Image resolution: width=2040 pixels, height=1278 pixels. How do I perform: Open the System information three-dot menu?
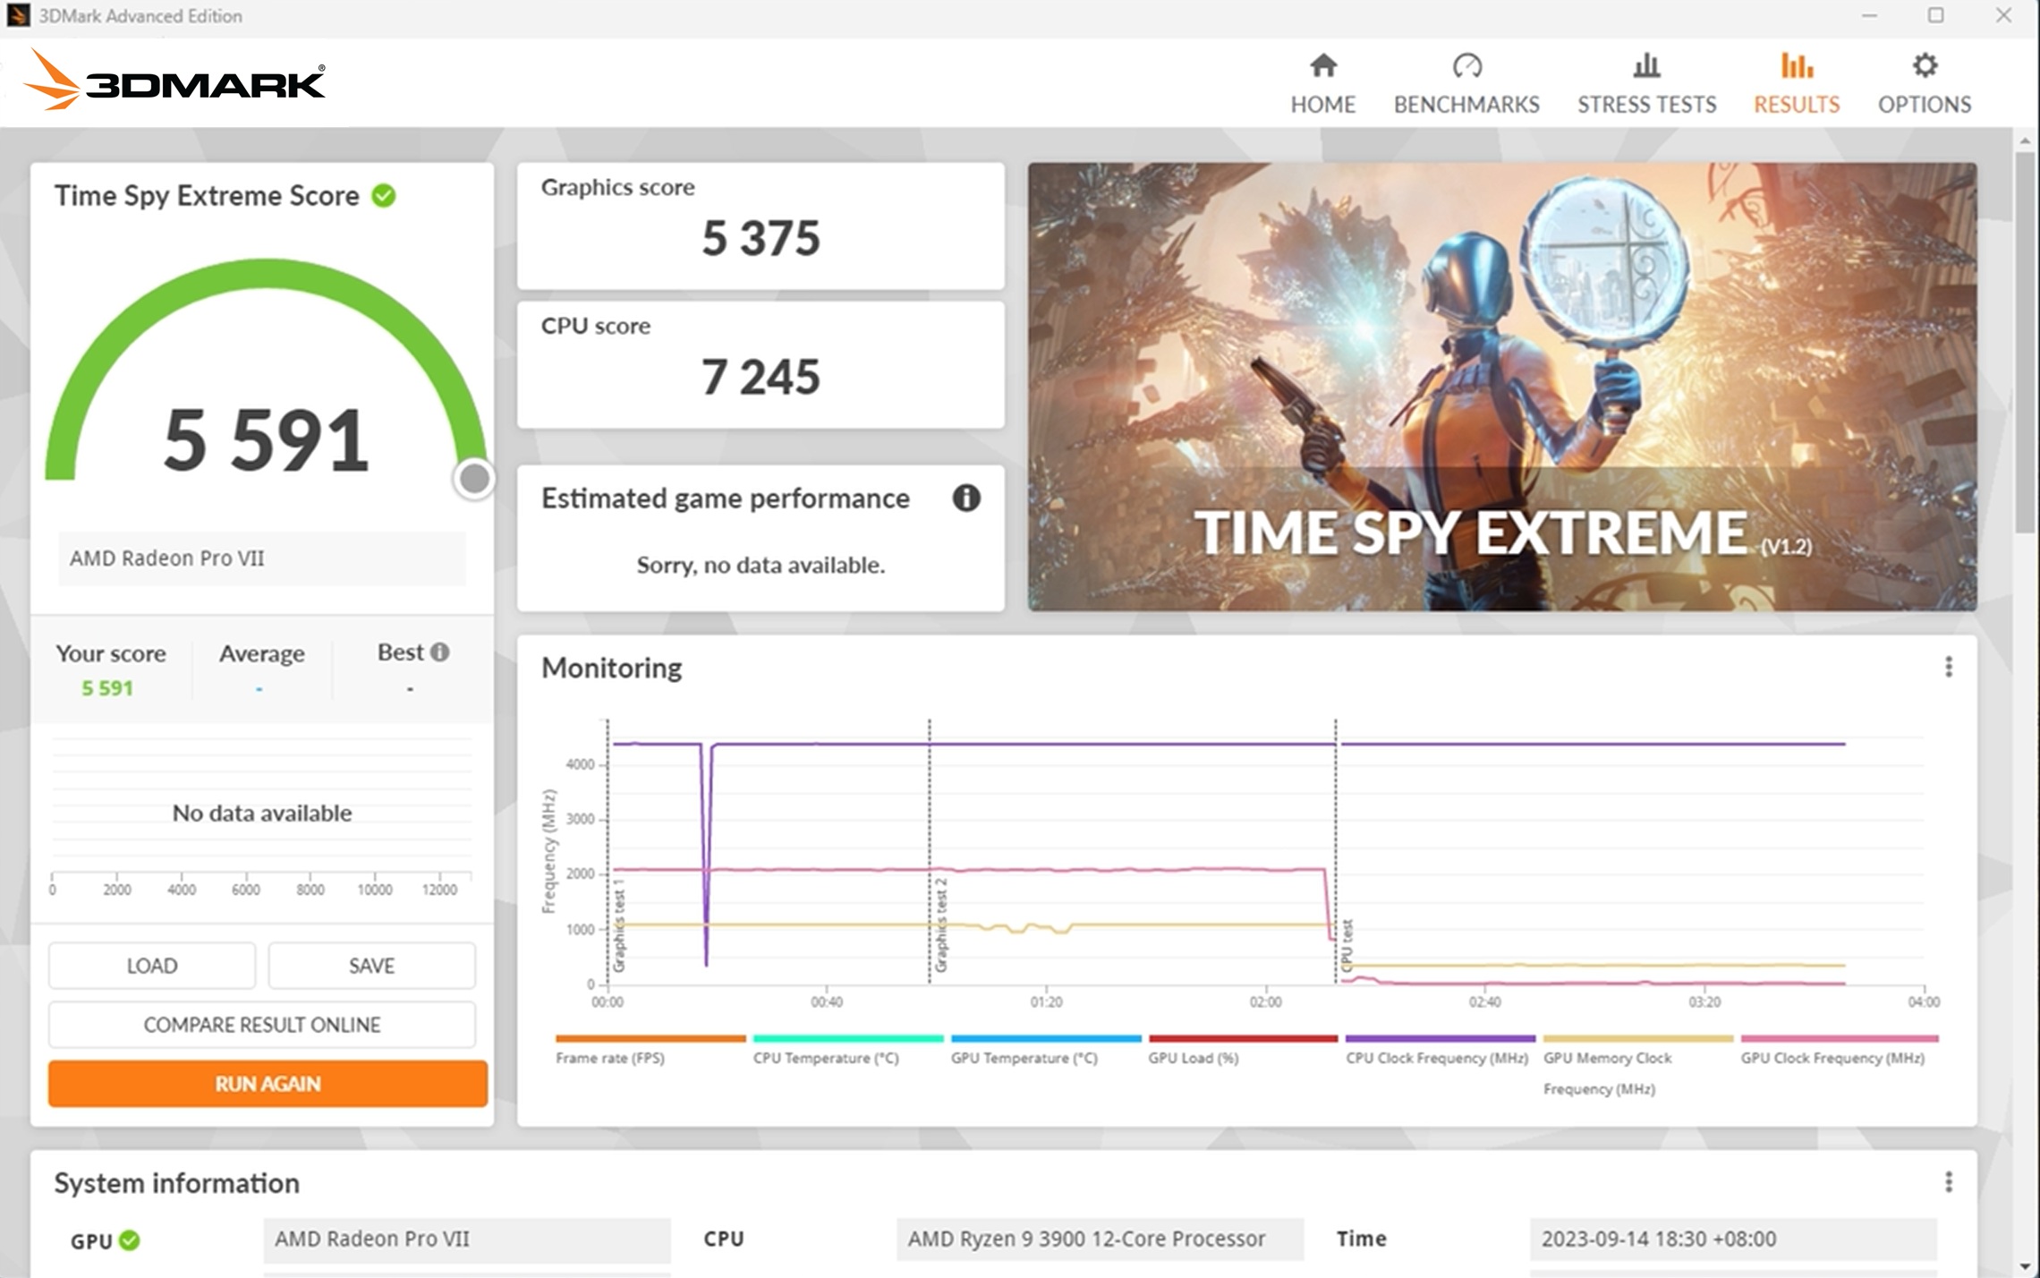click(x=1949, y=1182)
